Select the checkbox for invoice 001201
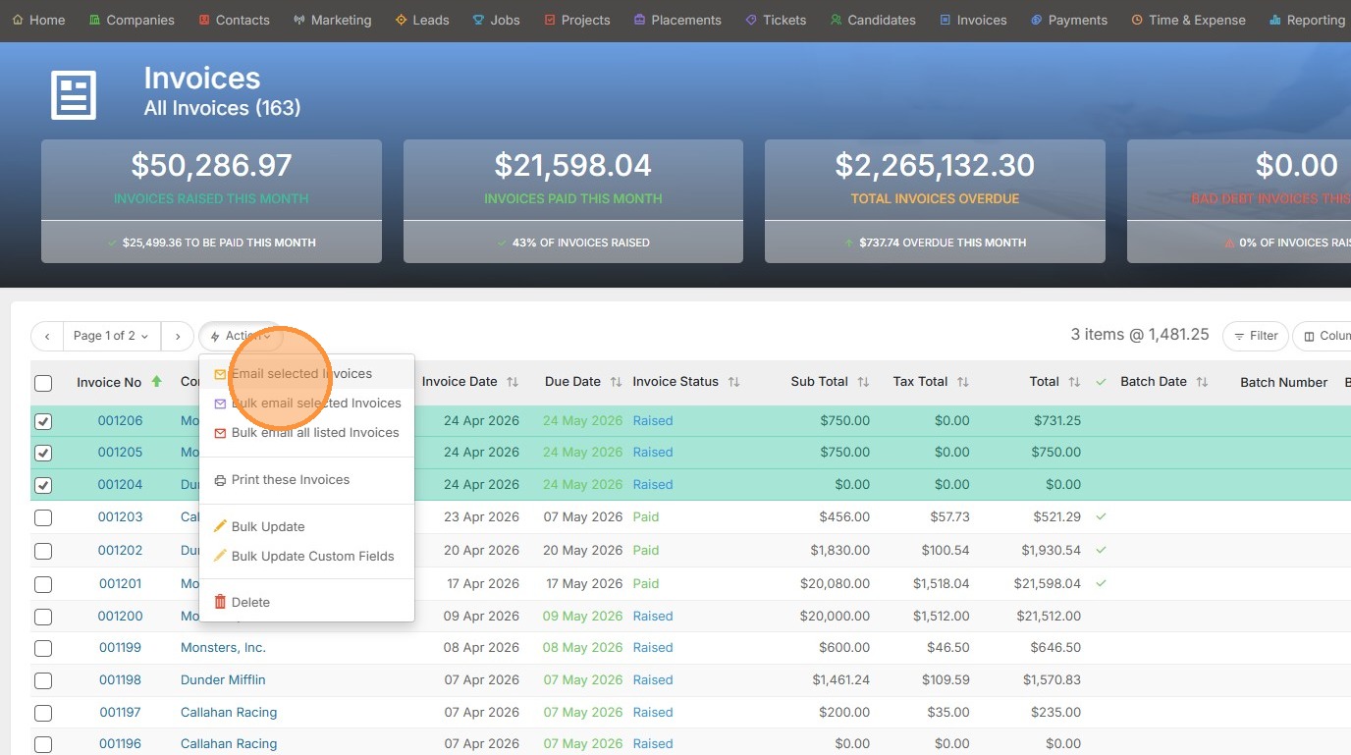The image size is (1351, 755). [x=43, y=584]
